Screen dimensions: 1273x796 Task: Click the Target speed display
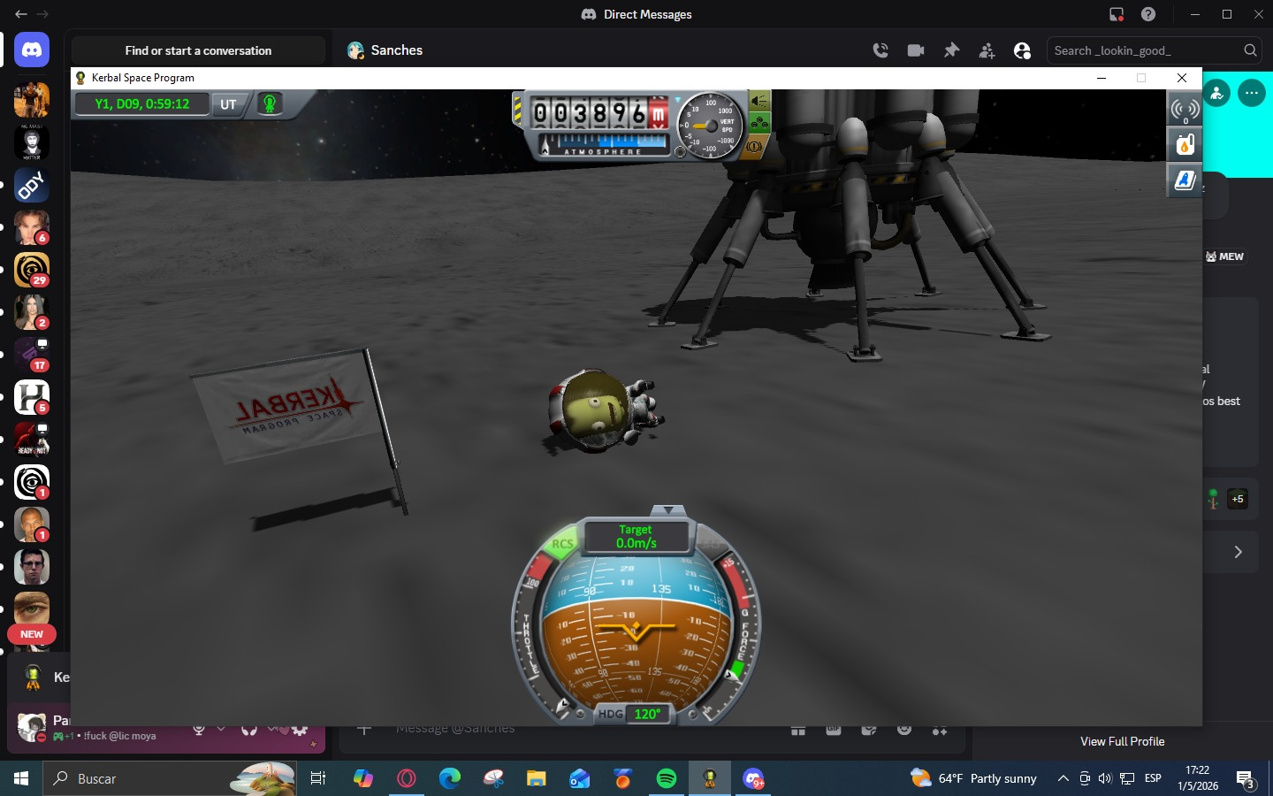(636, 536)
